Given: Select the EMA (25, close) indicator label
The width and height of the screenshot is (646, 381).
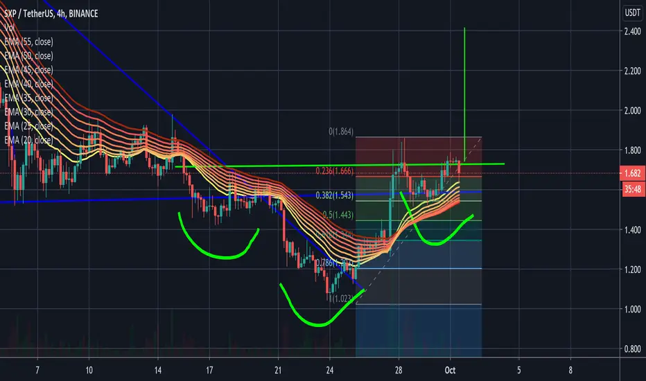Looking at the screenshot, I should coord(28,125).
